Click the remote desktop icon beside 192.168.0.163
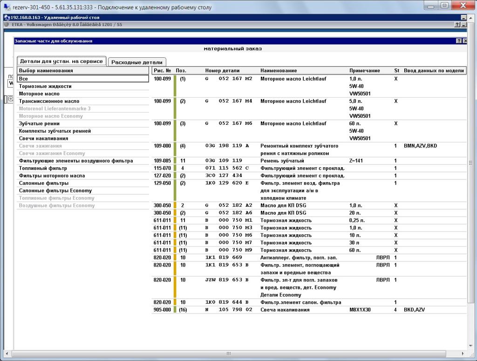477x361 pixels. [x=7, y=17]
